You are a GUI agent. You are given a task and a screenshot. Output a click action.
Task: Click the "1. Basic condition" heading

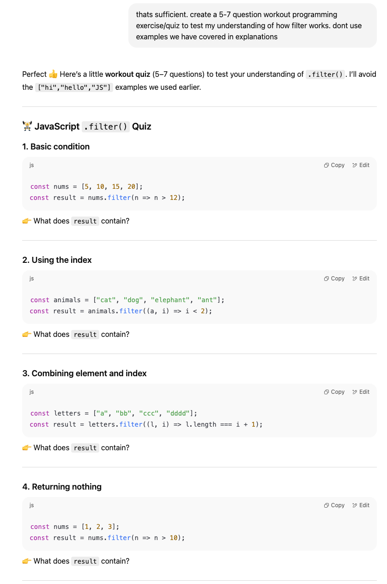56,147
